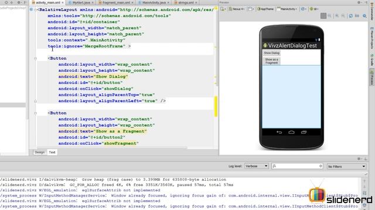The height and width of the screenshot is (210, 375).
Task: Open the activity_main.xml editor tab
Action: (x=48, y=2)
